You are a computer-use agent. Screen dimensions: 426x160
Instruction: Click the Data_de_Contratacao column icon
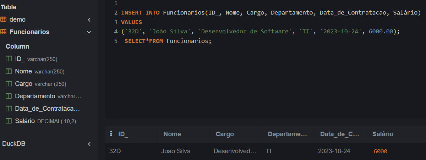[9, 109]
